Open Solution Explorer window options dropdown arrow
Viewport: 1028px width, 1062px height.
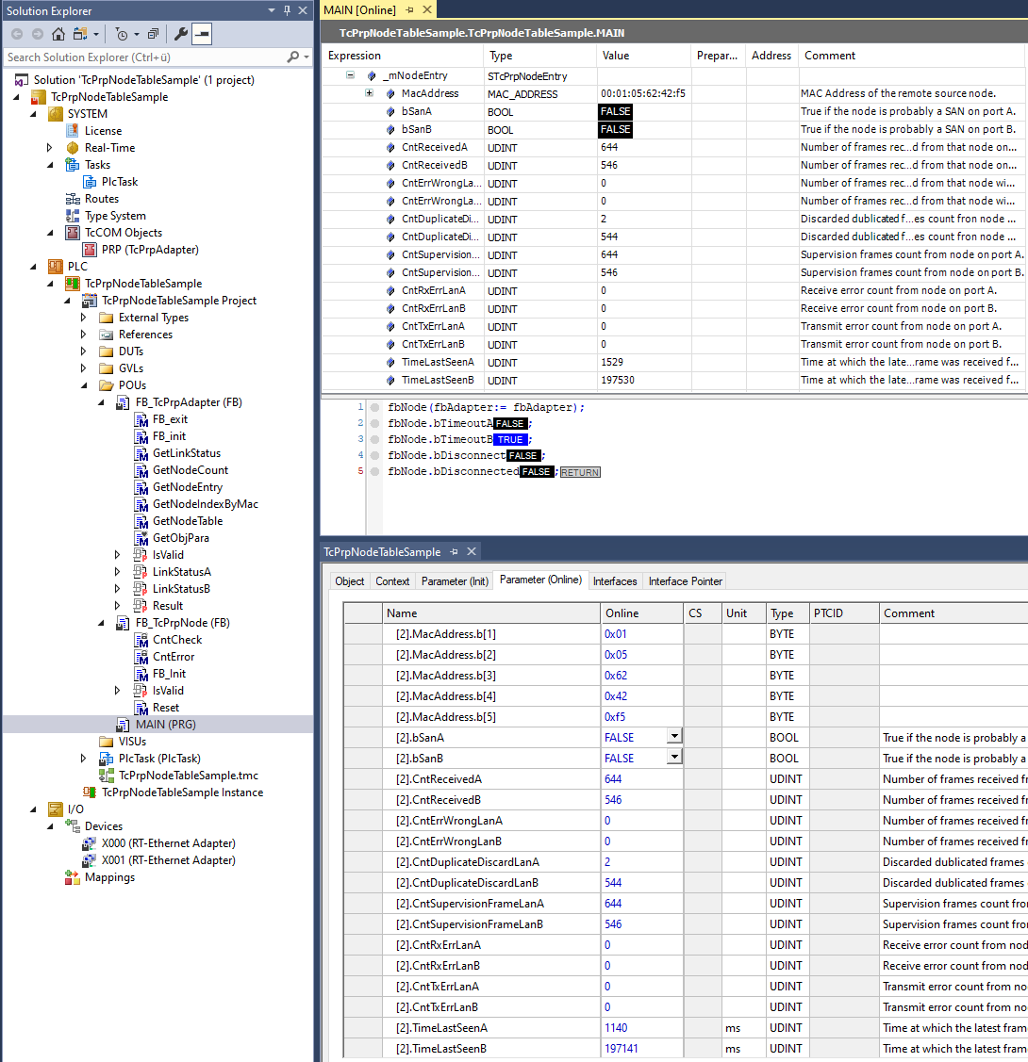point(271,10)
